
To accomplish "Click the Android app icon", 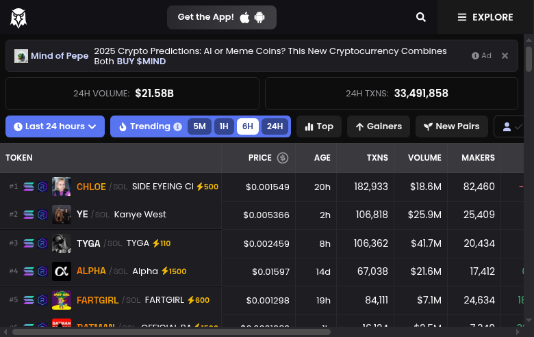I will coord(259,18).
